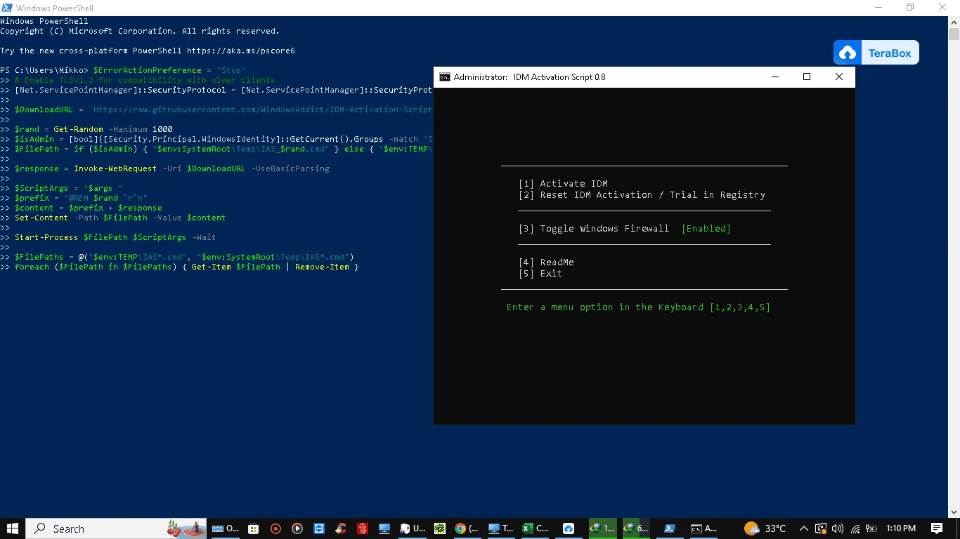Open the green-yellow circular taskbar icon
The width and height of the screenshot is (960, 539).
pos(440,528)
